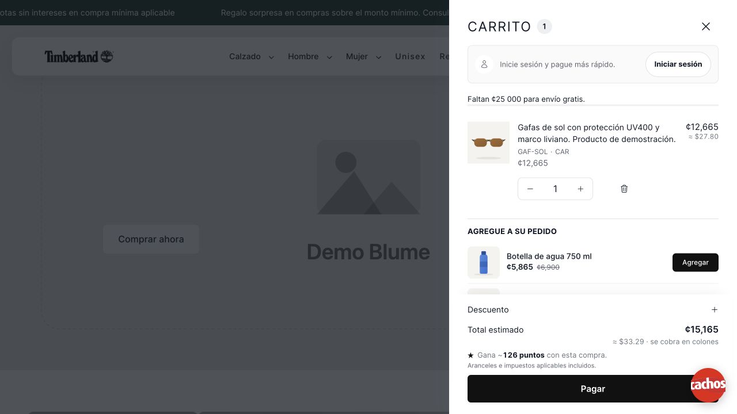Open the Hombre dropdown menu

(x=310, y=56)
